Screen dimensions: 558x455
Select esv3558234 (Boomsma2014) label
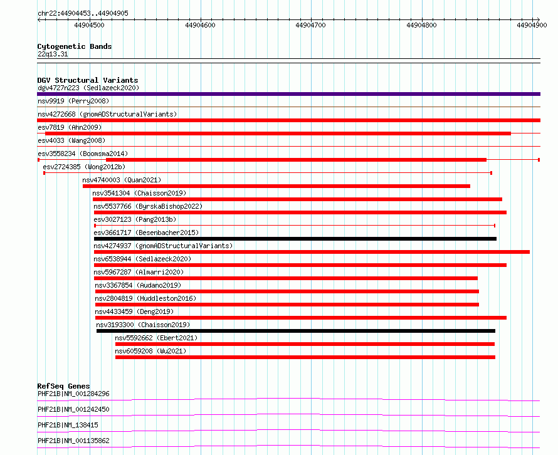tap(83, 154)
